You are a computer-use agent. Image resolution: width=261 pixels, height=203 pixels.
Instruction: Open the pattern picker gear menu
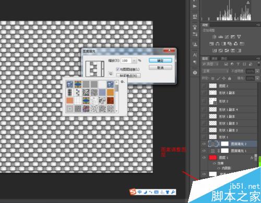[123, 82]
